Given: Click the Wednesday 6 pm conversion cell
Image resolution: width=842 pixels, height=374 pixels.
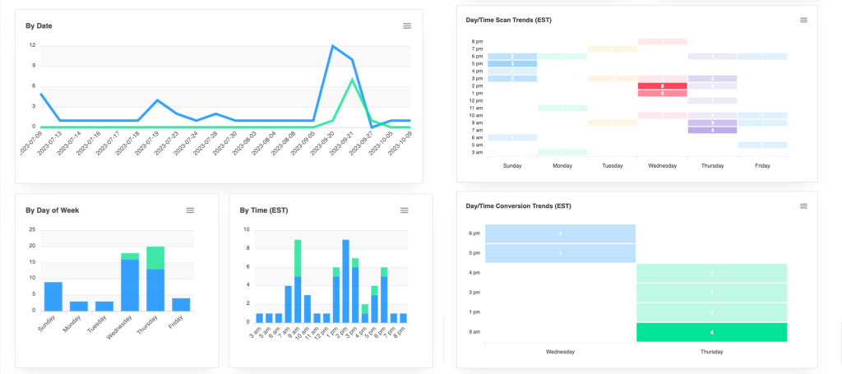Looking at the screenshot, I should point(560,234).
